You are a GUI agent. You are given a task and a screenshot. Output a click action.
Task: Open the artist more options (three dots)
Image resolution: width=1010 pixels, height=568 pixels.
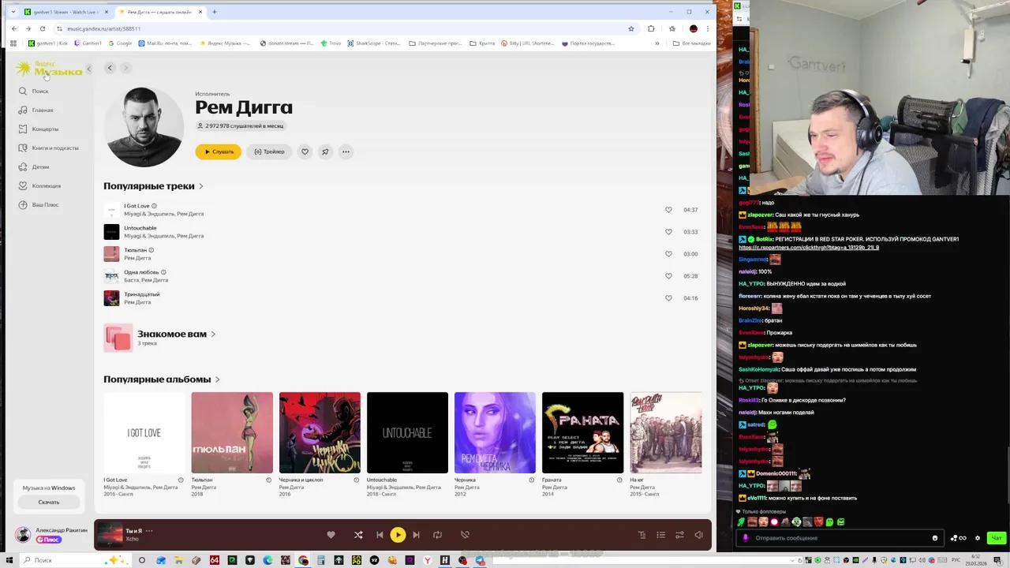coord(346,151)
